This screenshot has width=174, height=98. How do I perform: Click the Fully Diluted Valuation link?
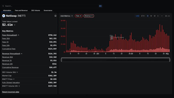pos(11,83)
